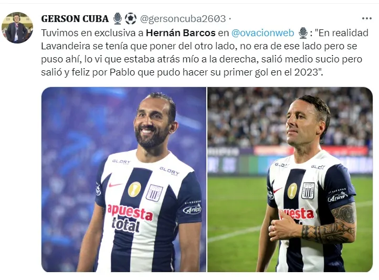Click gold trophy badge on left jersey

point(134,189)
